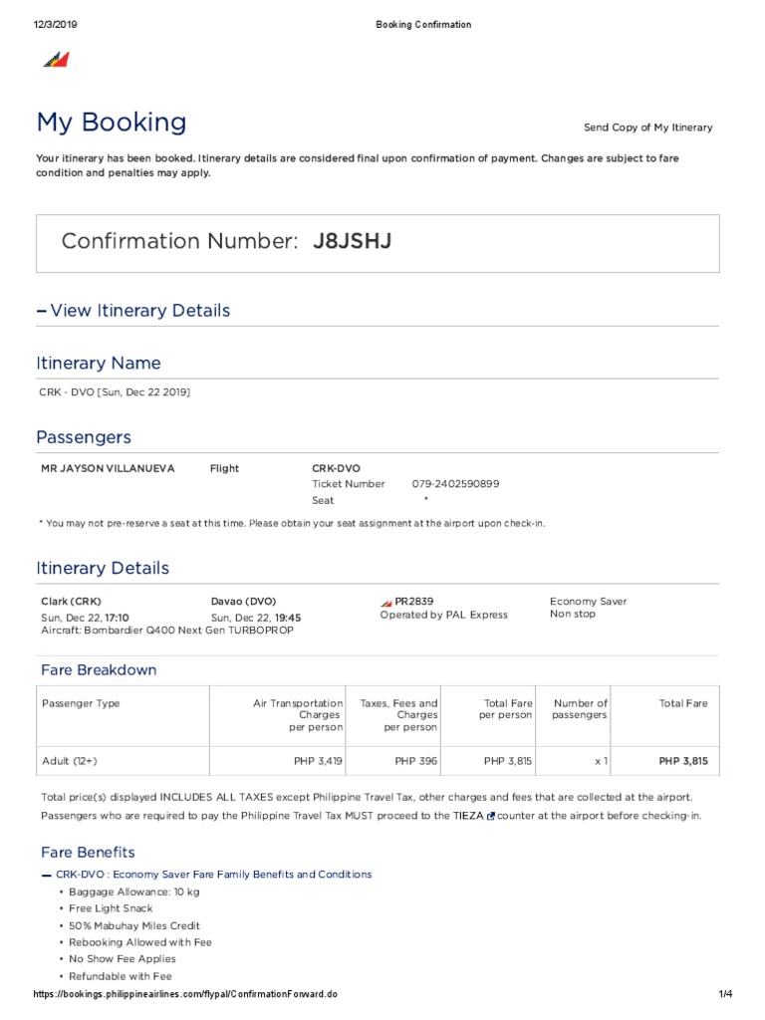Select the confirmation number J8JSHJ
This screenshot has width=765, height=1020.
click(x=352, y=241)
